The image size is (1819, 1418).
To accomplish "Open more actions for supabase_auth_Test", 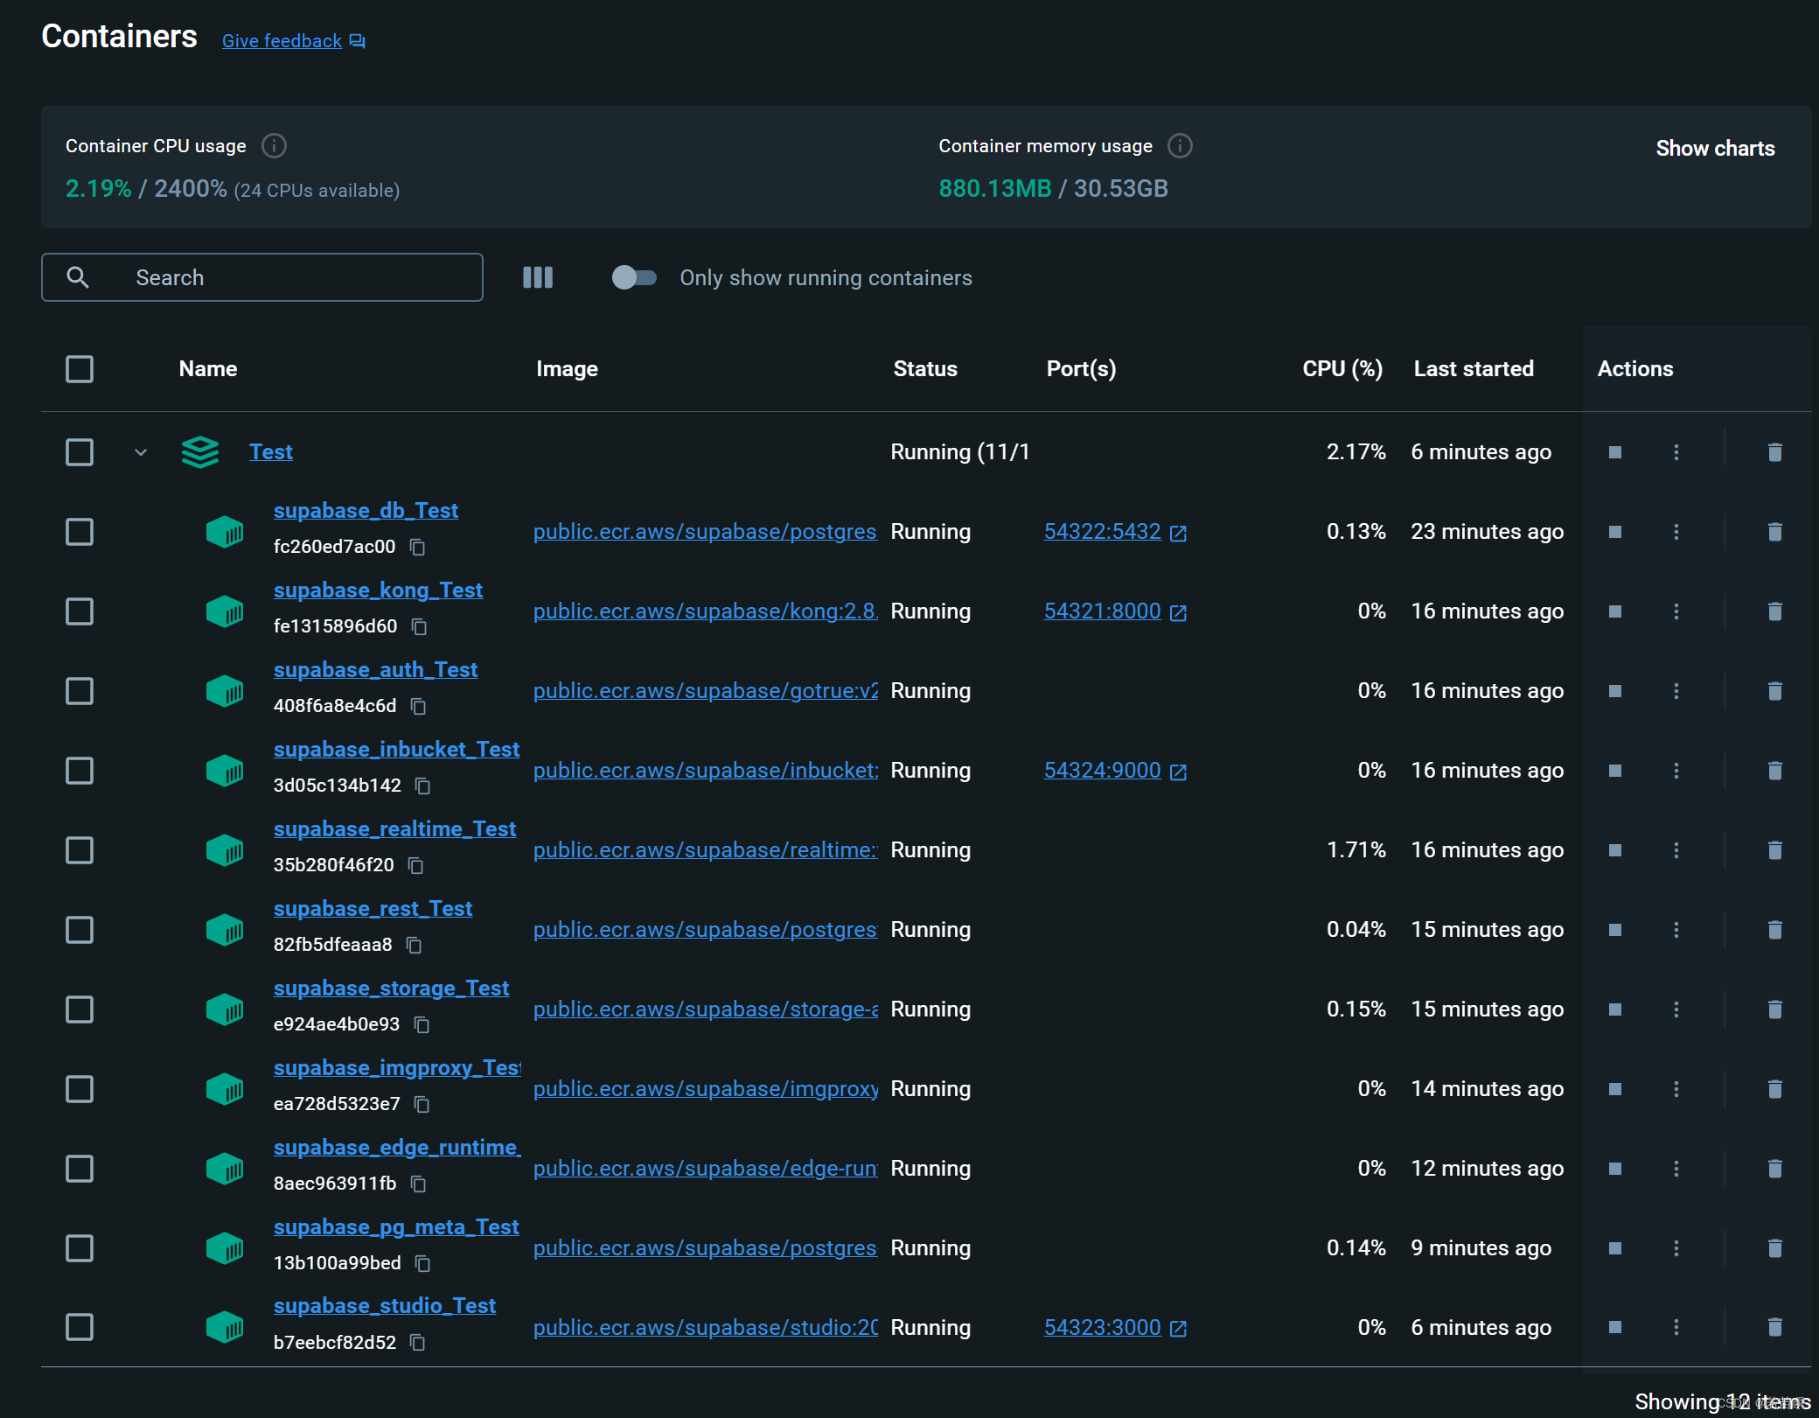I will [1676, 691].
